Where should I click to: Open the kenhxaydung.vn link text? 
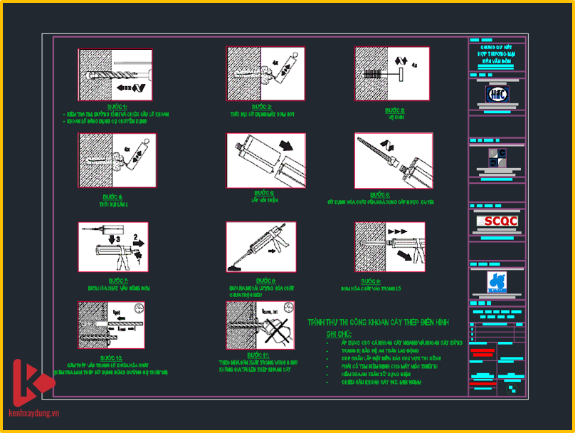33,413
